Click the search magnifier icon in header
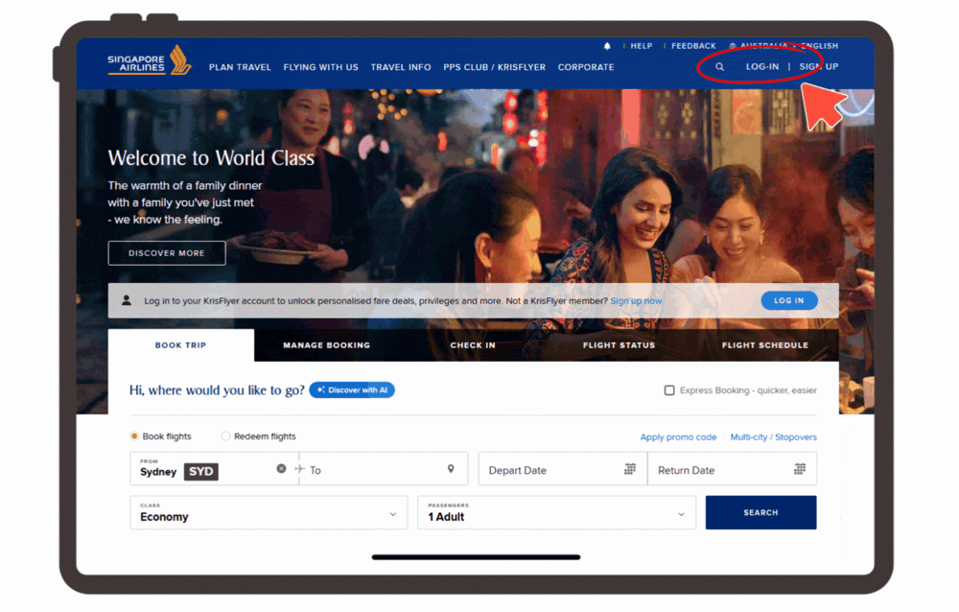 tap(720, 67)
